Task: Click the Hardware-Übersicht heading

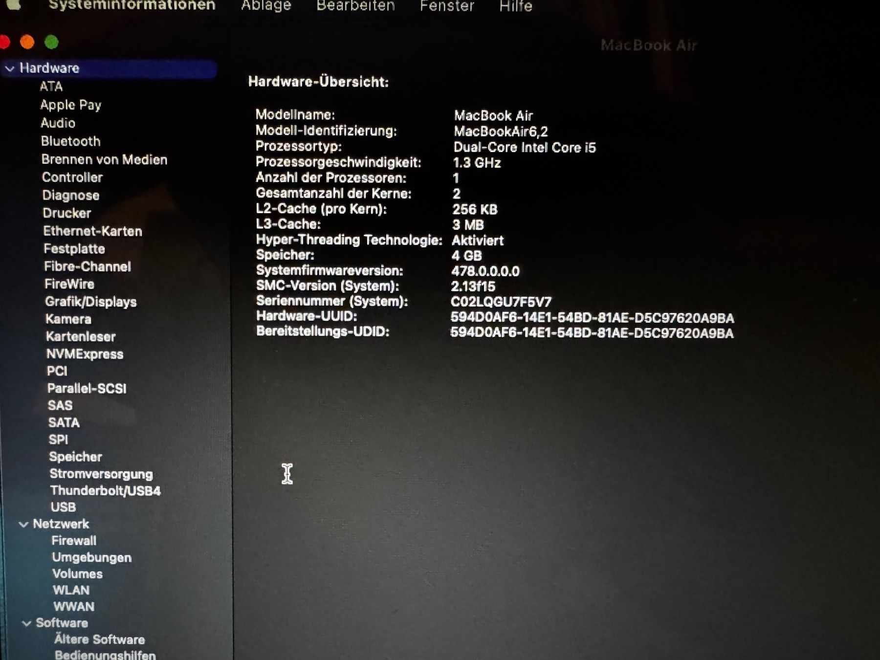Action: click(x=318, y=82)
